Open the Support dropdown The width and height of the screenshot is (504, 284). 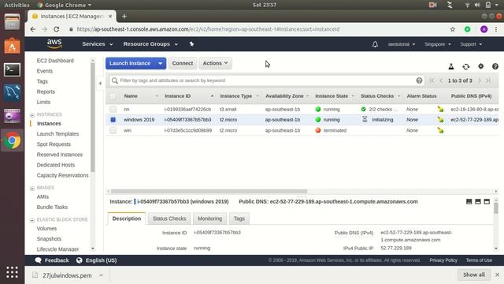coord(471,44)
